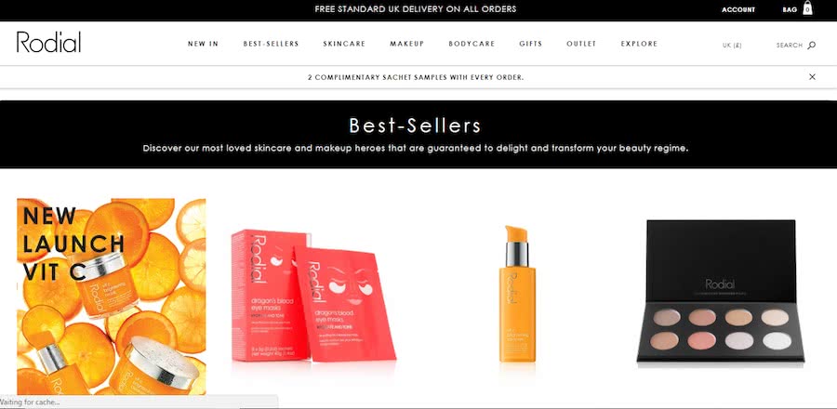
Task: Click the Rodial logo
Action: click(48, 42)
